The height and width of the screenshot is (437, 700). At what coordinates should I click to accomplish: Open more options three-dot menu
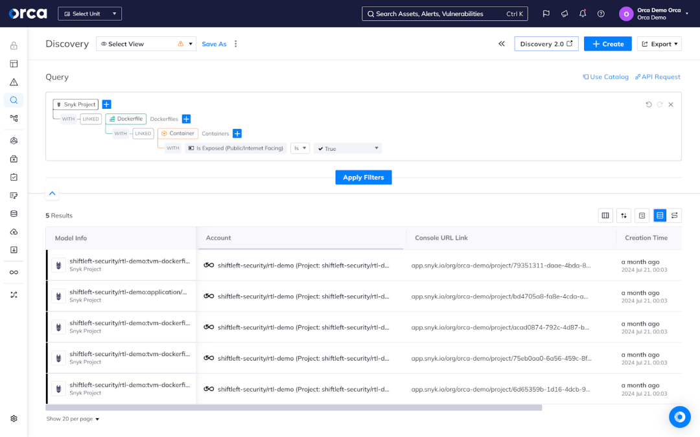point(236,44)
